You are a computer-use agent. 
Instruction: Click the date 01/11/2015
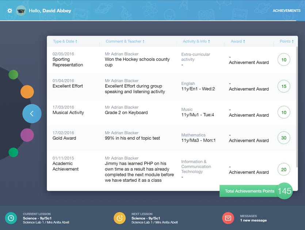click(x=63, y=158)
